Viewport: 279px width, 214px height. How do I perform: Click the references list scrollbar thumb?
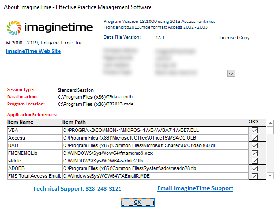[x=270, y=130]
